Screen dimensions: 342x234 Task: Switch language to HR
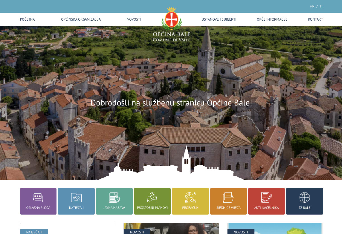312,6
